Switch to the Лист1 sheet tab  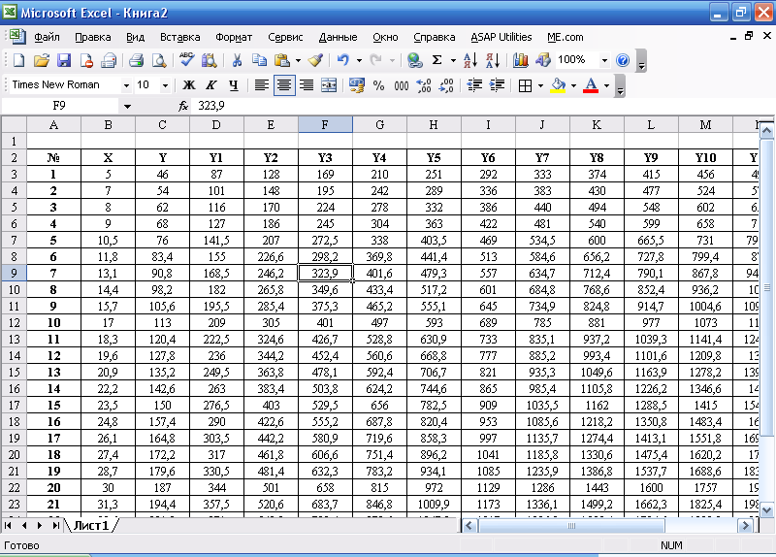point(90,525)
